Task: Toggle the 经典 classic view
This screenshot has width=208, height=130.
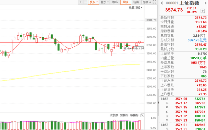Action: pyautogui.click(x=136, y=2)
